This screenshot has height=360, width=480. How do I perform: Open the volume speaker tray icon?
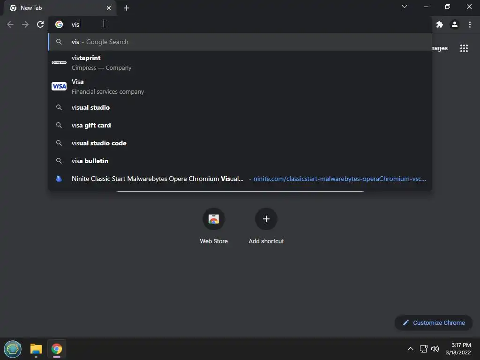tap(435, 349)
